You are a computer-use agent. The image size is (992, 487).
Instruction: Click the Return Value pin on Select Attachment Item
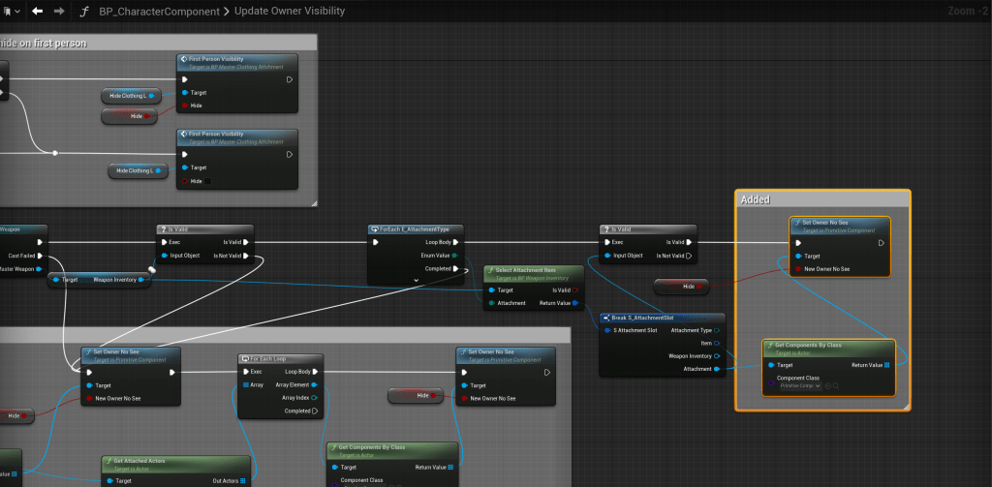tap(575, 303)
